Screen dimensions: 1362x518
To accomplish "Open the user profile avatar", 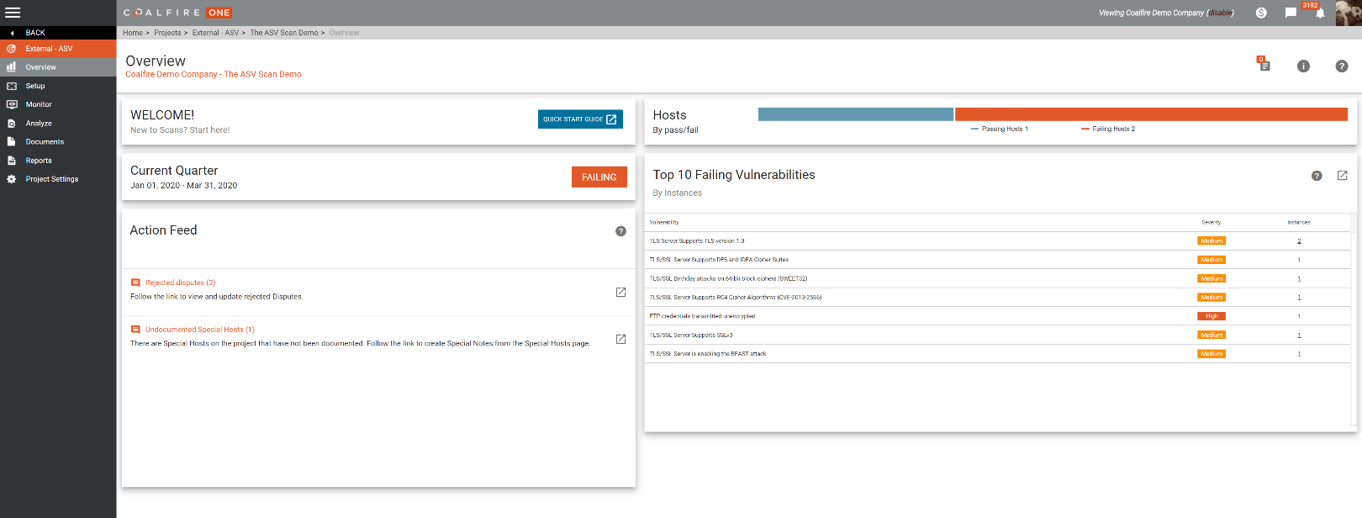I will [x=1349, y=13].
